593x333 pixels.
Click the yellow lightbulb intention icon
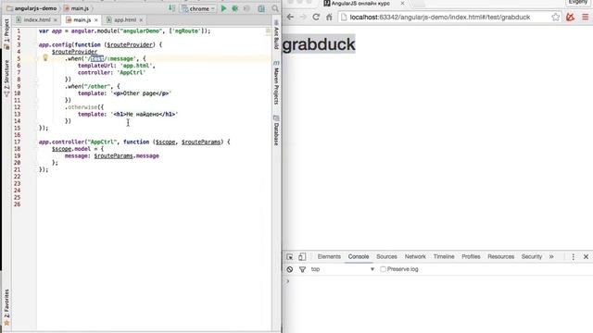point(45,57)
